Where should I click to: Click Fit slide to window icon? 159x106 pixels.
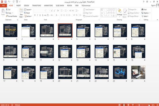coord(157,105)
